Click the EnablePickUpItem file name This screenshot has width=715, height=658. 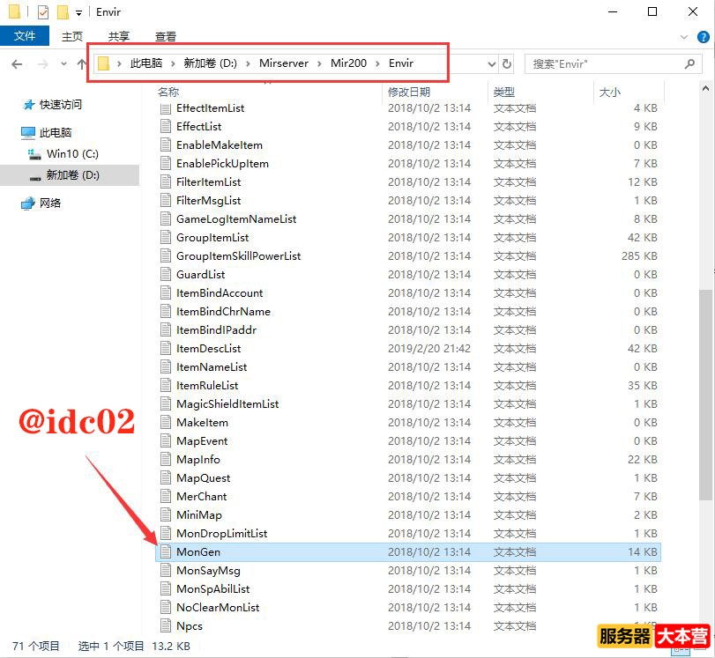pos(222,164)
